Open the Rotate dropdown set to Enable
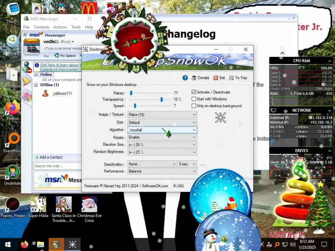 (x=162, y=137)
